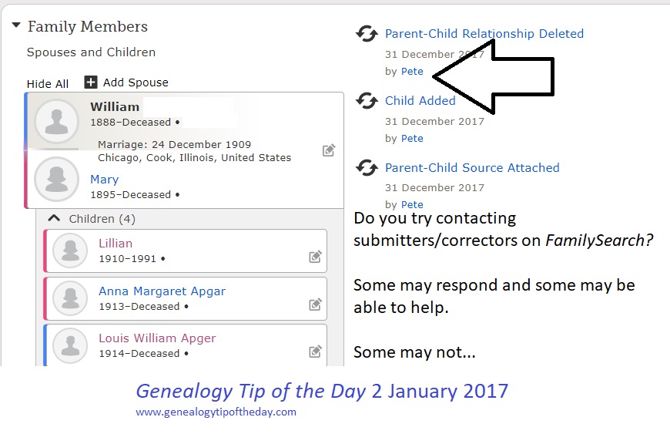Open the Louis William Apger record

tap(157, 338)
